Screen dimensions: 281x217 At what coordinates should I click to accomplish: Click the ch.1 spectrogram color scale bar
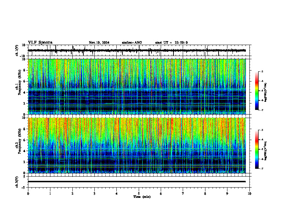click(257, 91)
